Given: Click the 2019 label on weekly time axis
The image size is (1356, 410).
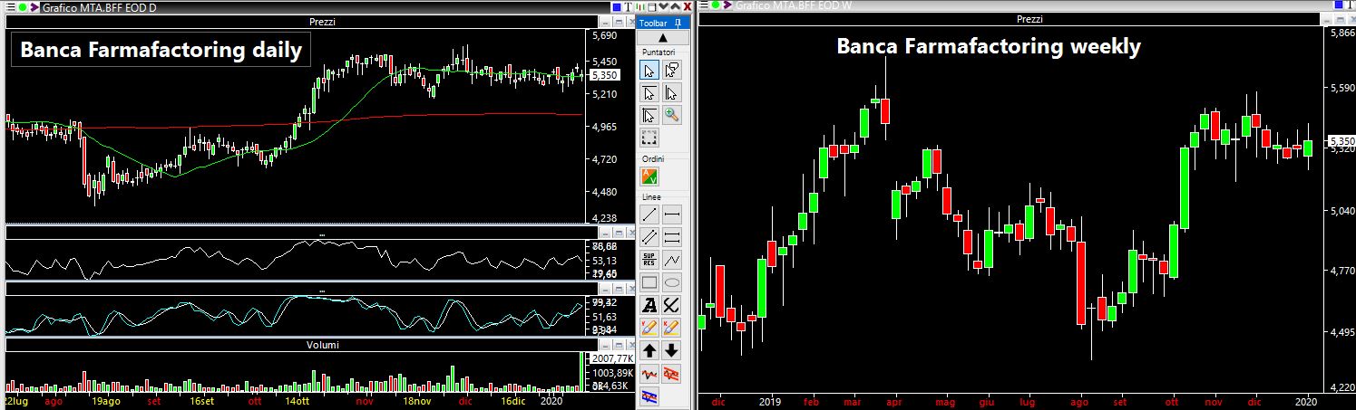Looking at the screenshot, I should (769, 401).
